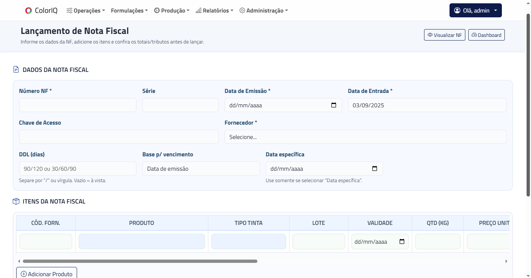This screenshot has width=531, height=278.
Task: Expand the Olá, admin user dropdown
Action: pos(476,10)
